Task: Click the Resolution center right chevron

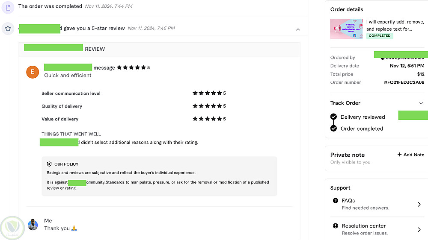Action: (419, 229)
